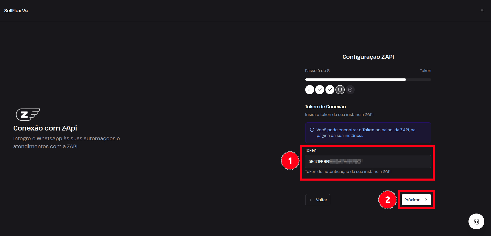Click the 'Token' step name beside the progress bar
Screen dimensions: 491x236
(x=425, y=71)
